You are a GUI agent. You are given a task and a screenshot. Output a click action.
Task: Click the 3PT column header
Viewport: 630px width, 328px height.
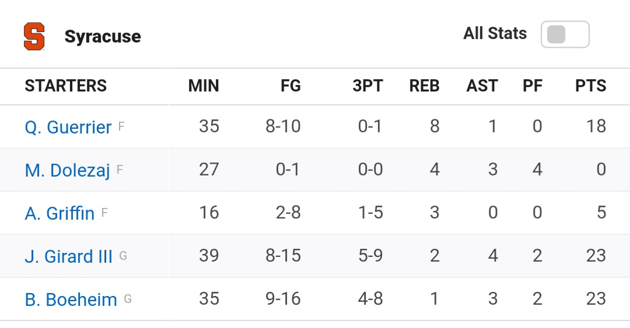tap(367, 86)
